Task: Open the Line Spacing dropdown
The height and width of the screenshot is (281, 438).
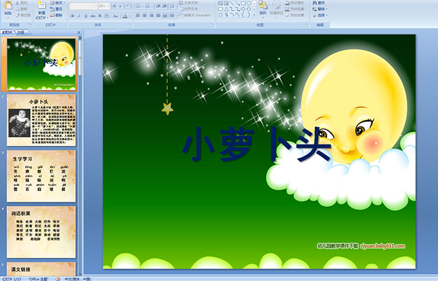Action: pyautogui.click(x=173, y=6)
